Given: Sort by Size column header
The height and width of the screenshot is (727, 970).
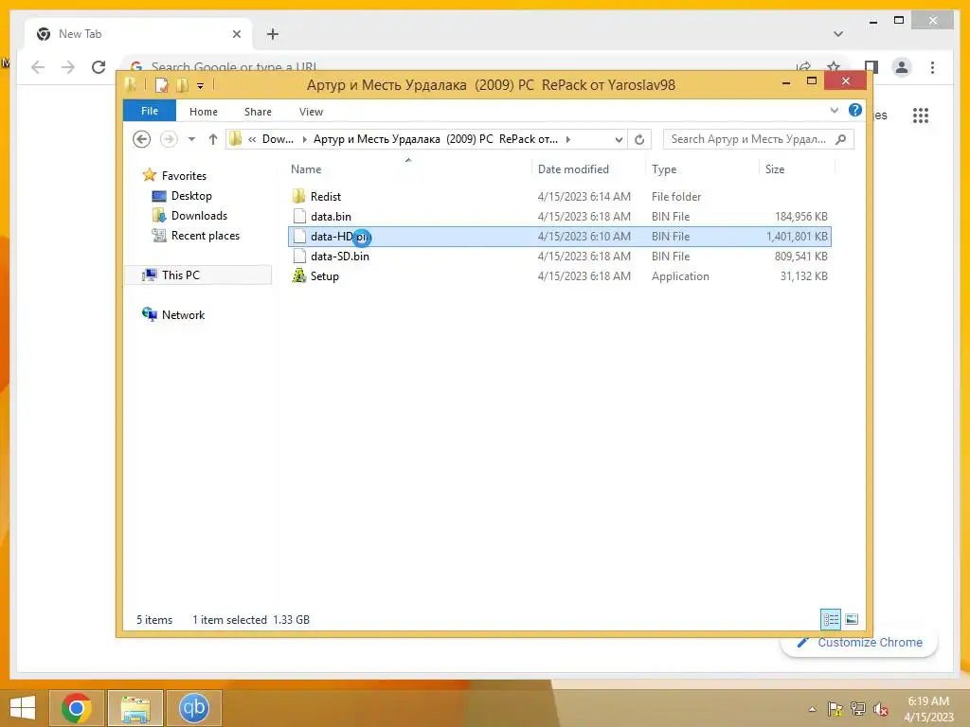Looking at the screenshot, I should pyautogui.click(x=775, y=168).
